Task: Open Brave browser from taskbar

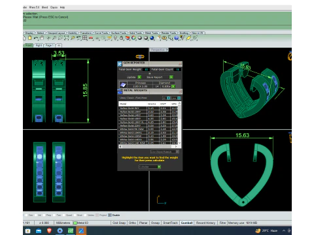Action: (x=49, y=230)
